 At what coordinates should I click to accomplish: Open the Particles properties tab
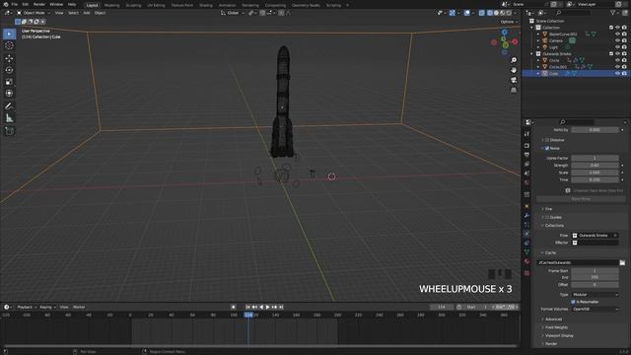coord(526,225)
